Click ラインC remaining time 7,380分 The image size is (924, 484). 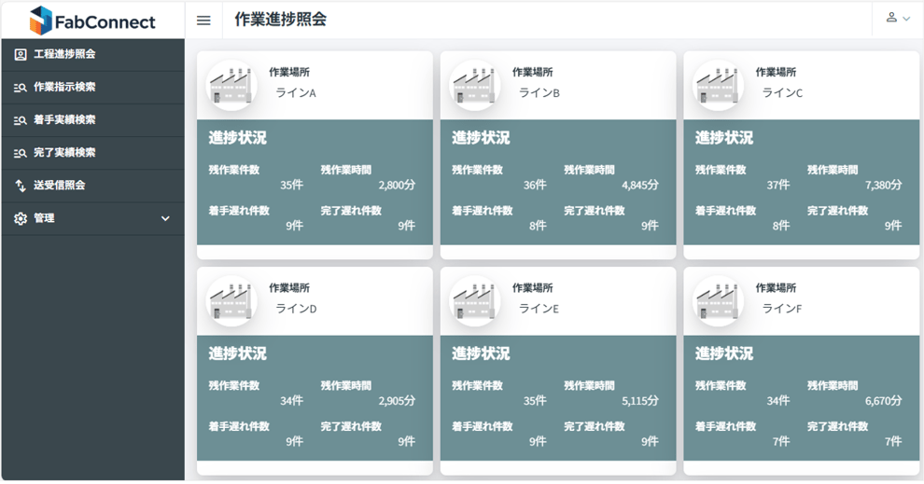[883, 185]
